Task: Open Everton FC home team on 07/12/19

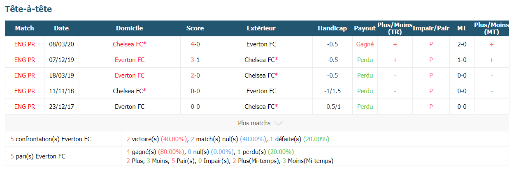Action: point(130,60)
